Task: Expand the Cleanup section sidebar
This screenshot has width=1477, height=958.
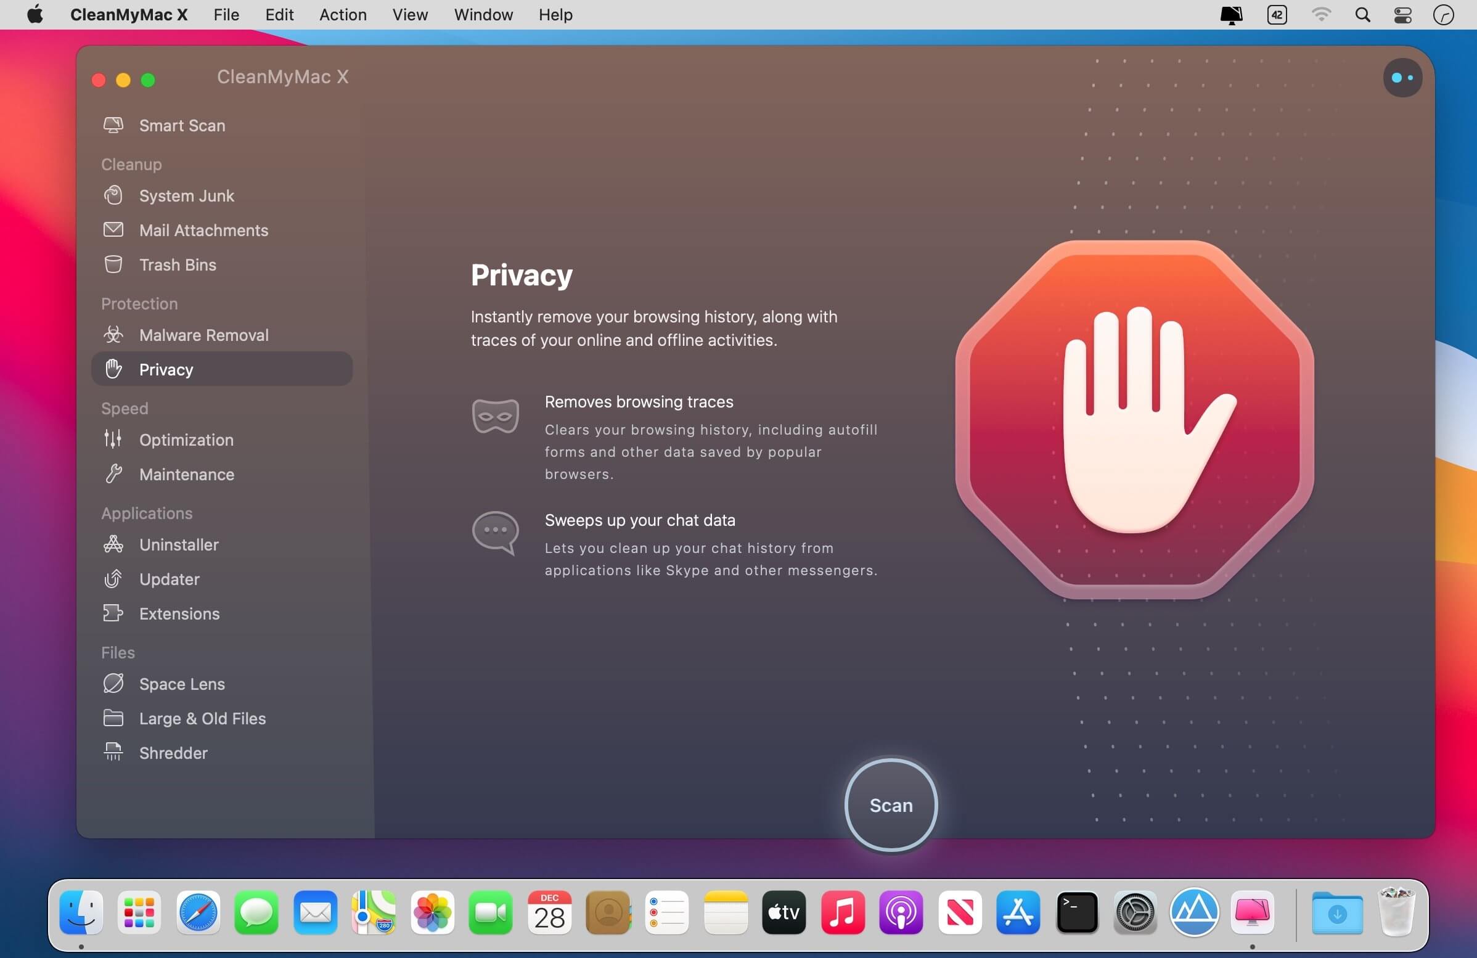Action: [131, 163]
